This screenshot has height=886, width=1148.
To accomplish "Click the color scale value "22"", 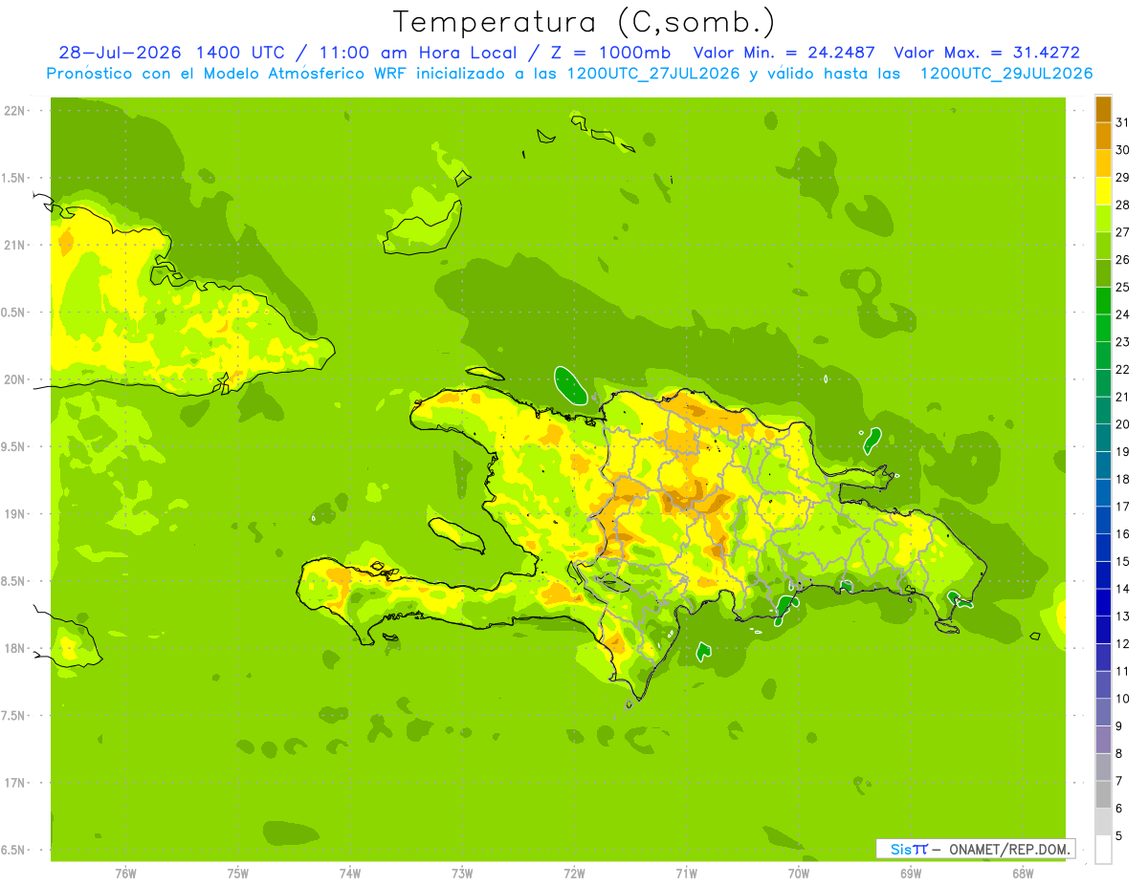I will click(x=1123, y=370).
